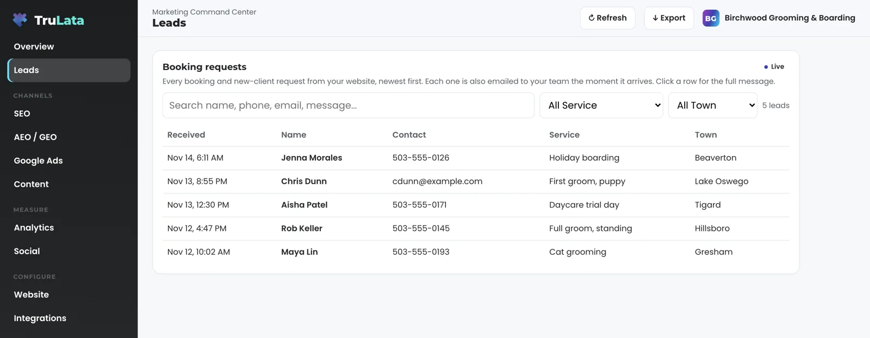Expand the All Town filter dropdown
Viewport: 870px width, 338px height.
point(713,105)
